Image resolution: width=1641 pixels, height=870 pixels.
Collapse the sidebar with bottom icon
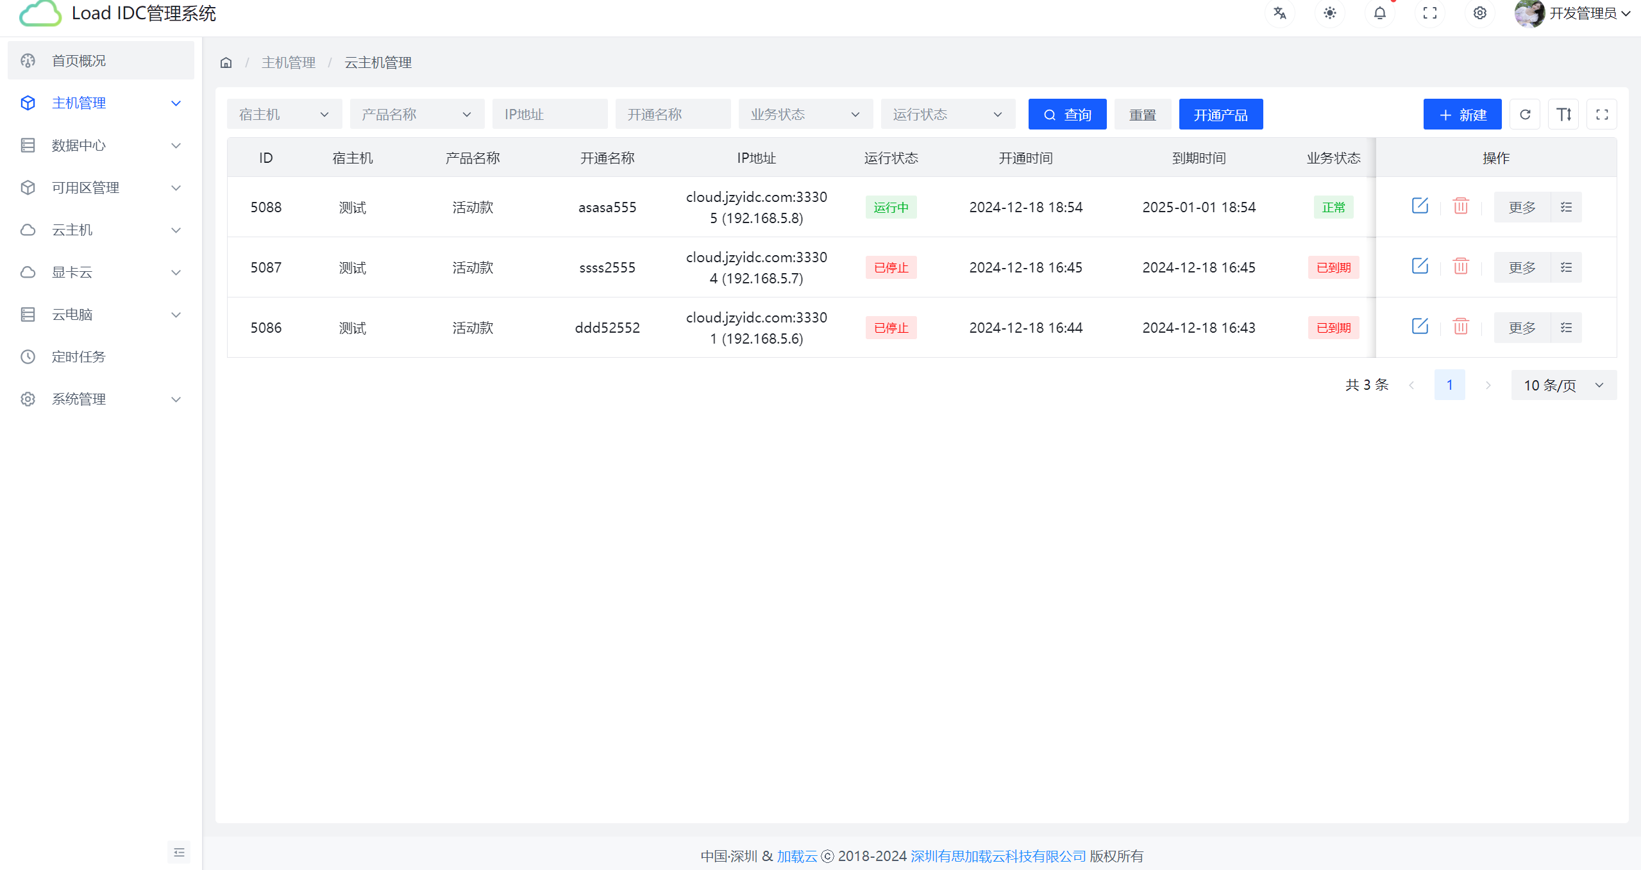coord(179,852)
